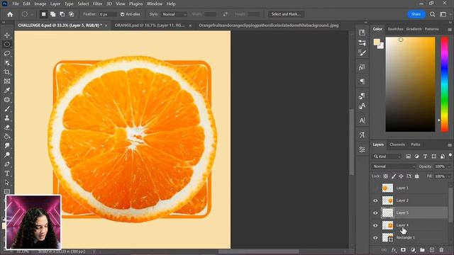Choose New Selection mode icon
This screenshot has width=454, height=255.
[x=43, y=14]
